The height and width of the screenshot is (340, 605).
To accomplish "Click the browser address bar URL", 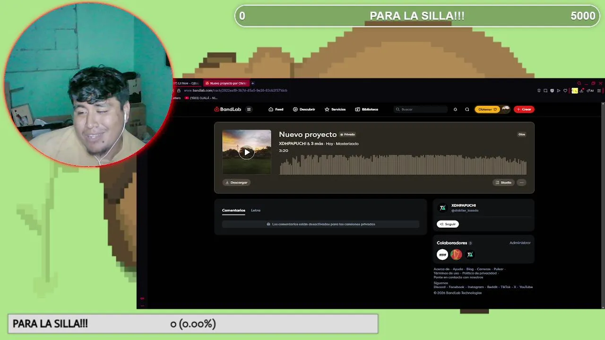I will [235, 90].
